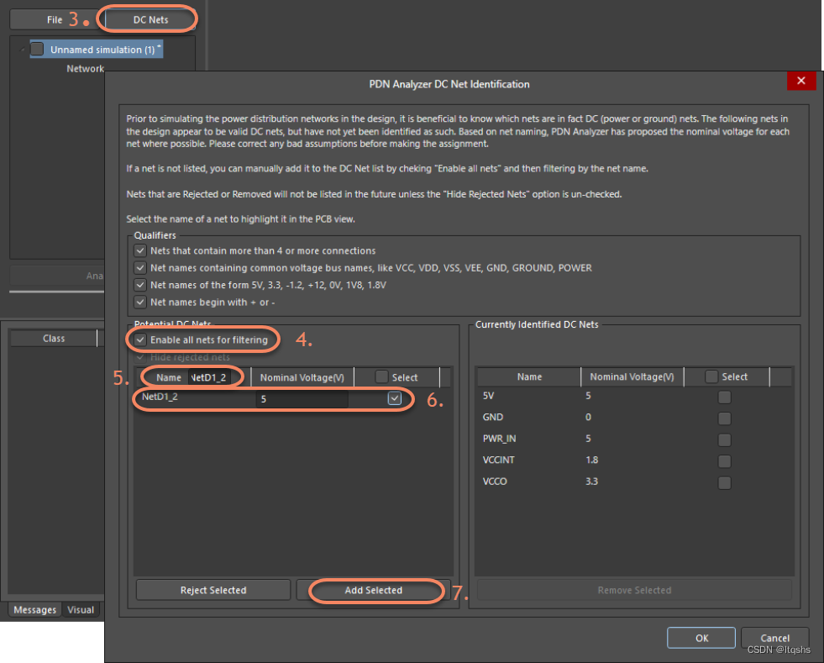Image resolution: width=824 pixels, height=663 pixels.
Task: Switch to the Visual tab
Action: tap(81, 610)
